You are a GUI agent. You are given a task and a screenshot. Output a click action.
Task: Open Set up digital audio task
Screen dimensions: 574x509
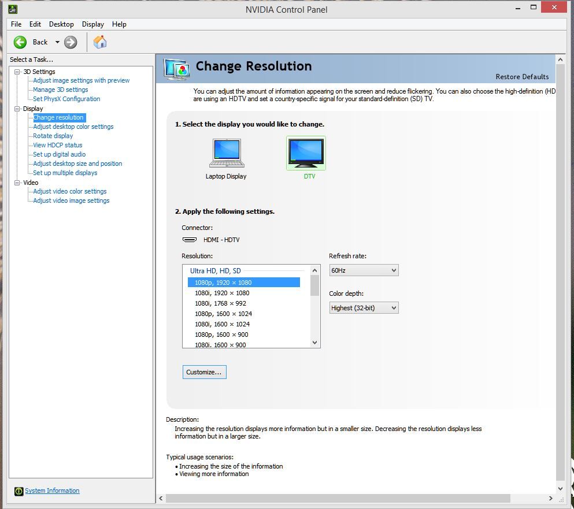[x=60, y=154]
